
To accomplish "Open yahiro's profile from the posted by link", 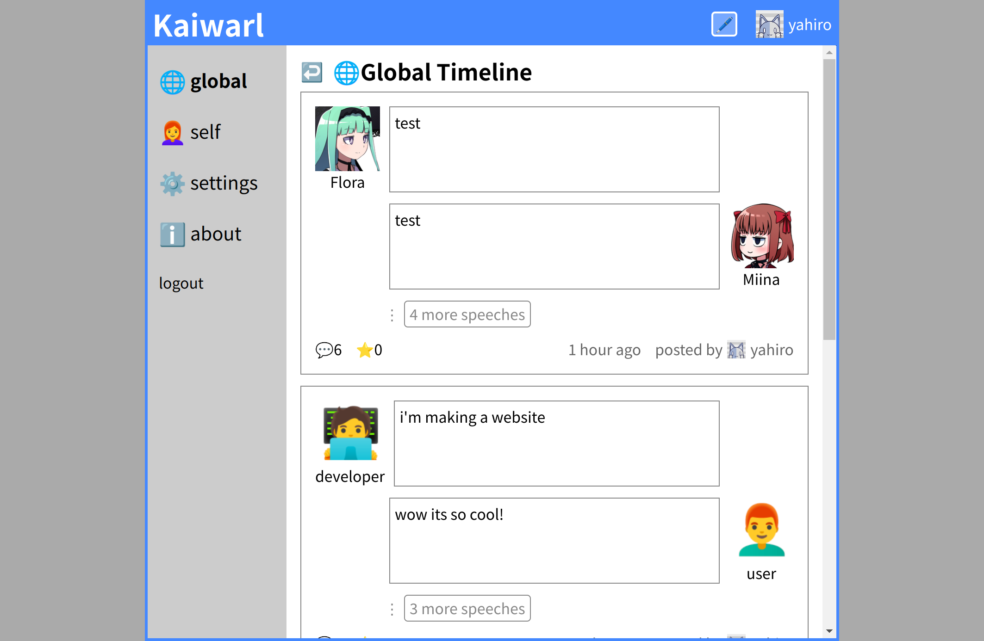I will point(771,350).
